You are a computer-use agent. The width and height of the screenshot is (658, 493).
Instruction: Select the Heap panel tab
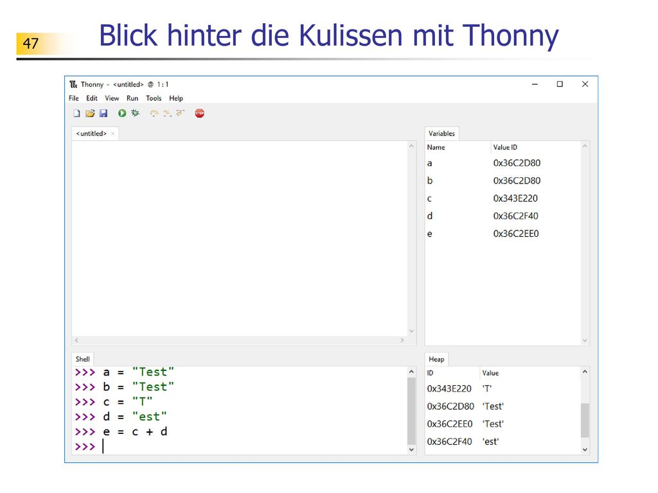436,359
